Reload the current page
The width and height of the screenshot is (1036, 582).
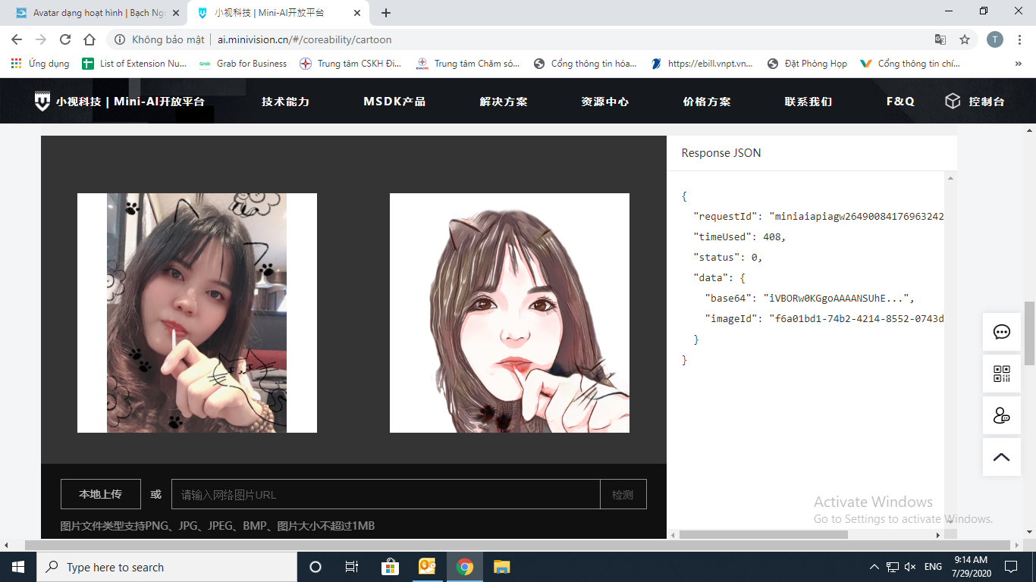[65, 39]
